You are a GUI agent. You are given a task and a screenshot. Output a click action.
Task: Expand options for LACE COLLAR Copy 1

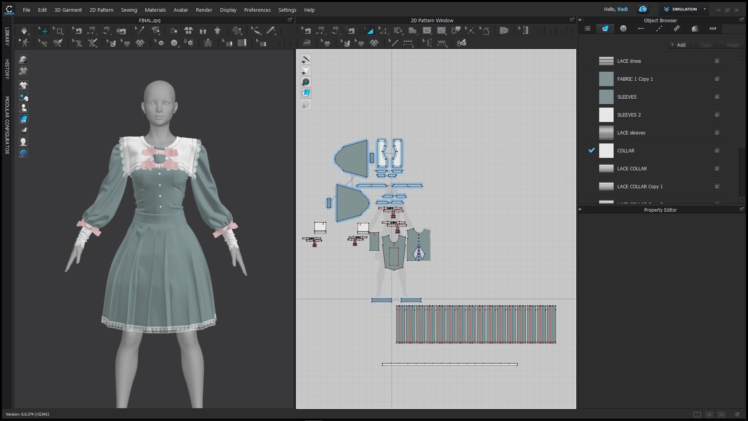(x=717, y=186)
